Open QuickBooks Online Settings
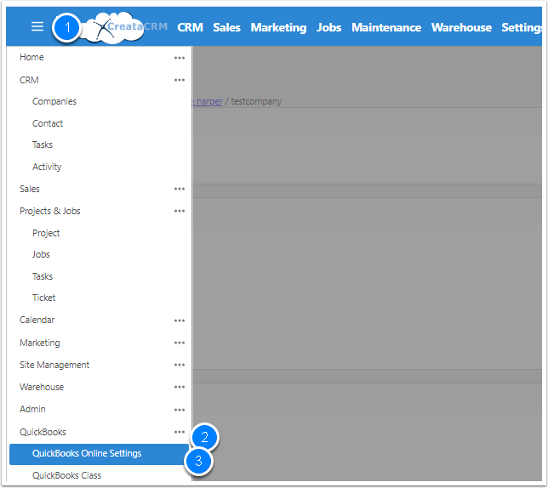548x488 pixels. coord(87,453)
